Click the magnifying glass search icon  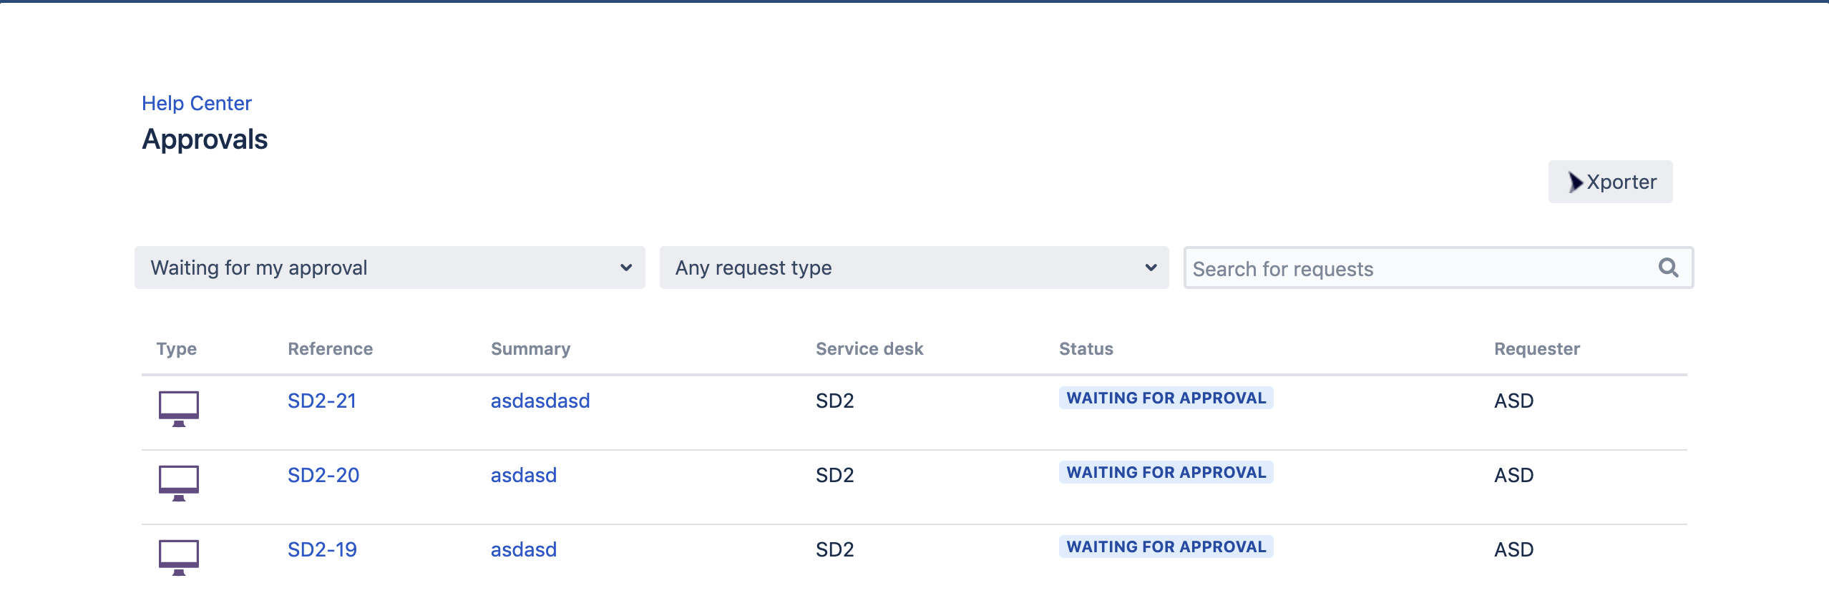[x=1668, y=268]
